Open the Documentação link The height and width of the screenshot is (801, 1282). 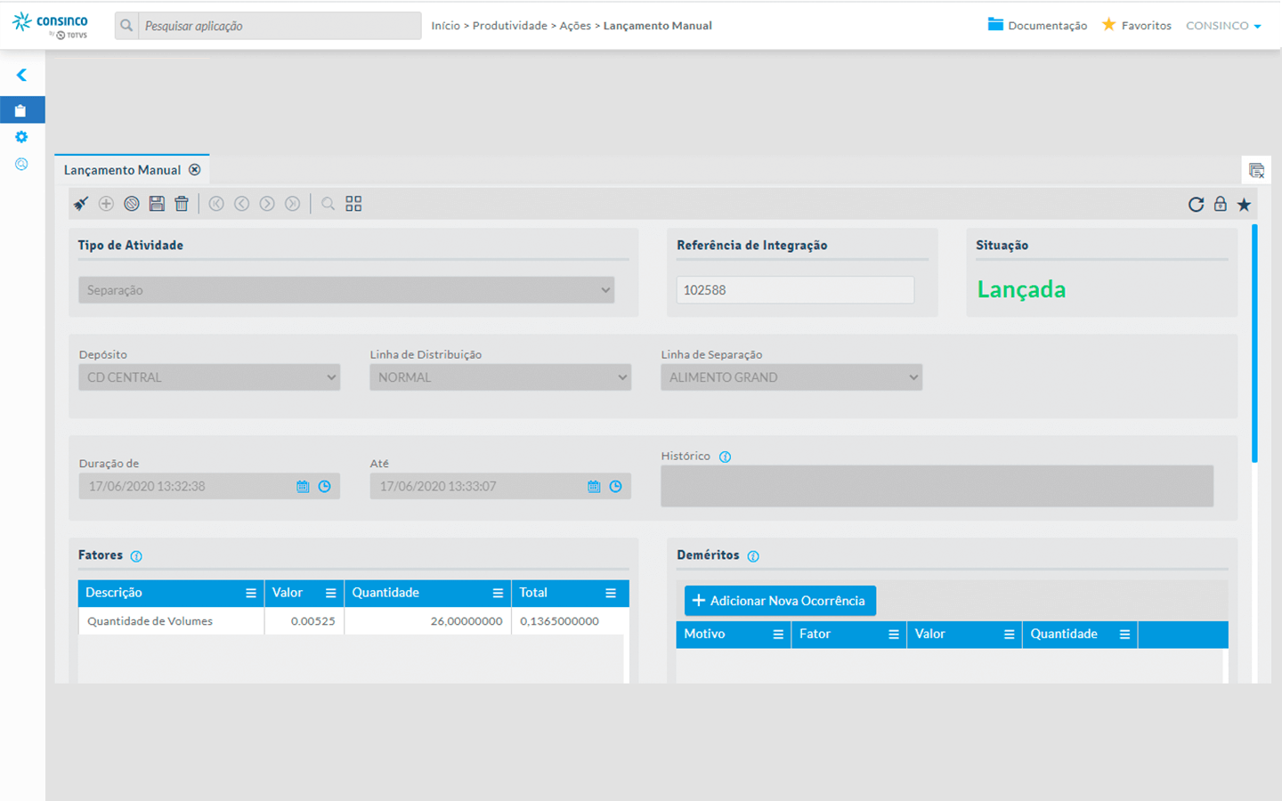tap(1037, 26)
